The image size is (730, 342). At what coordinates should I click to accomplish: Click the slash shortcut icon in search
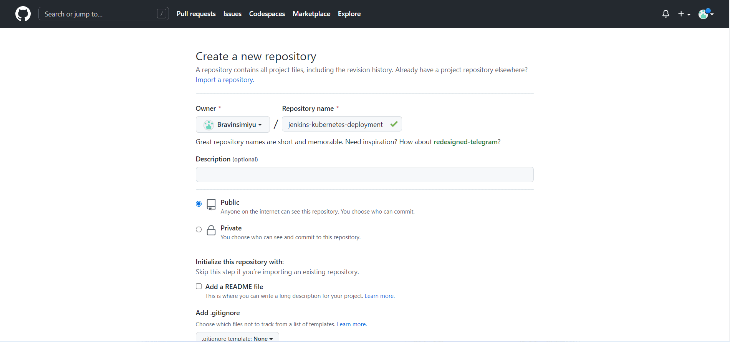coord(162,14)
